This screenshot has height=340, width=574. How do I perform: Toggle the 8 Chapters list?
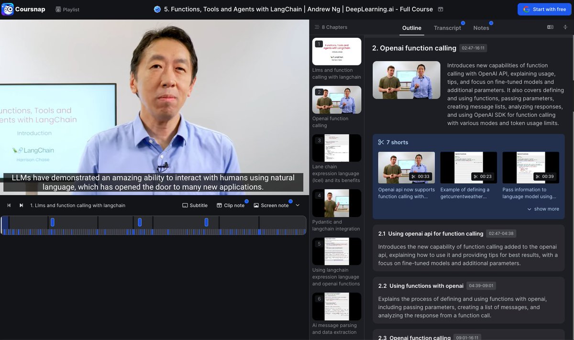pos(331,27)
